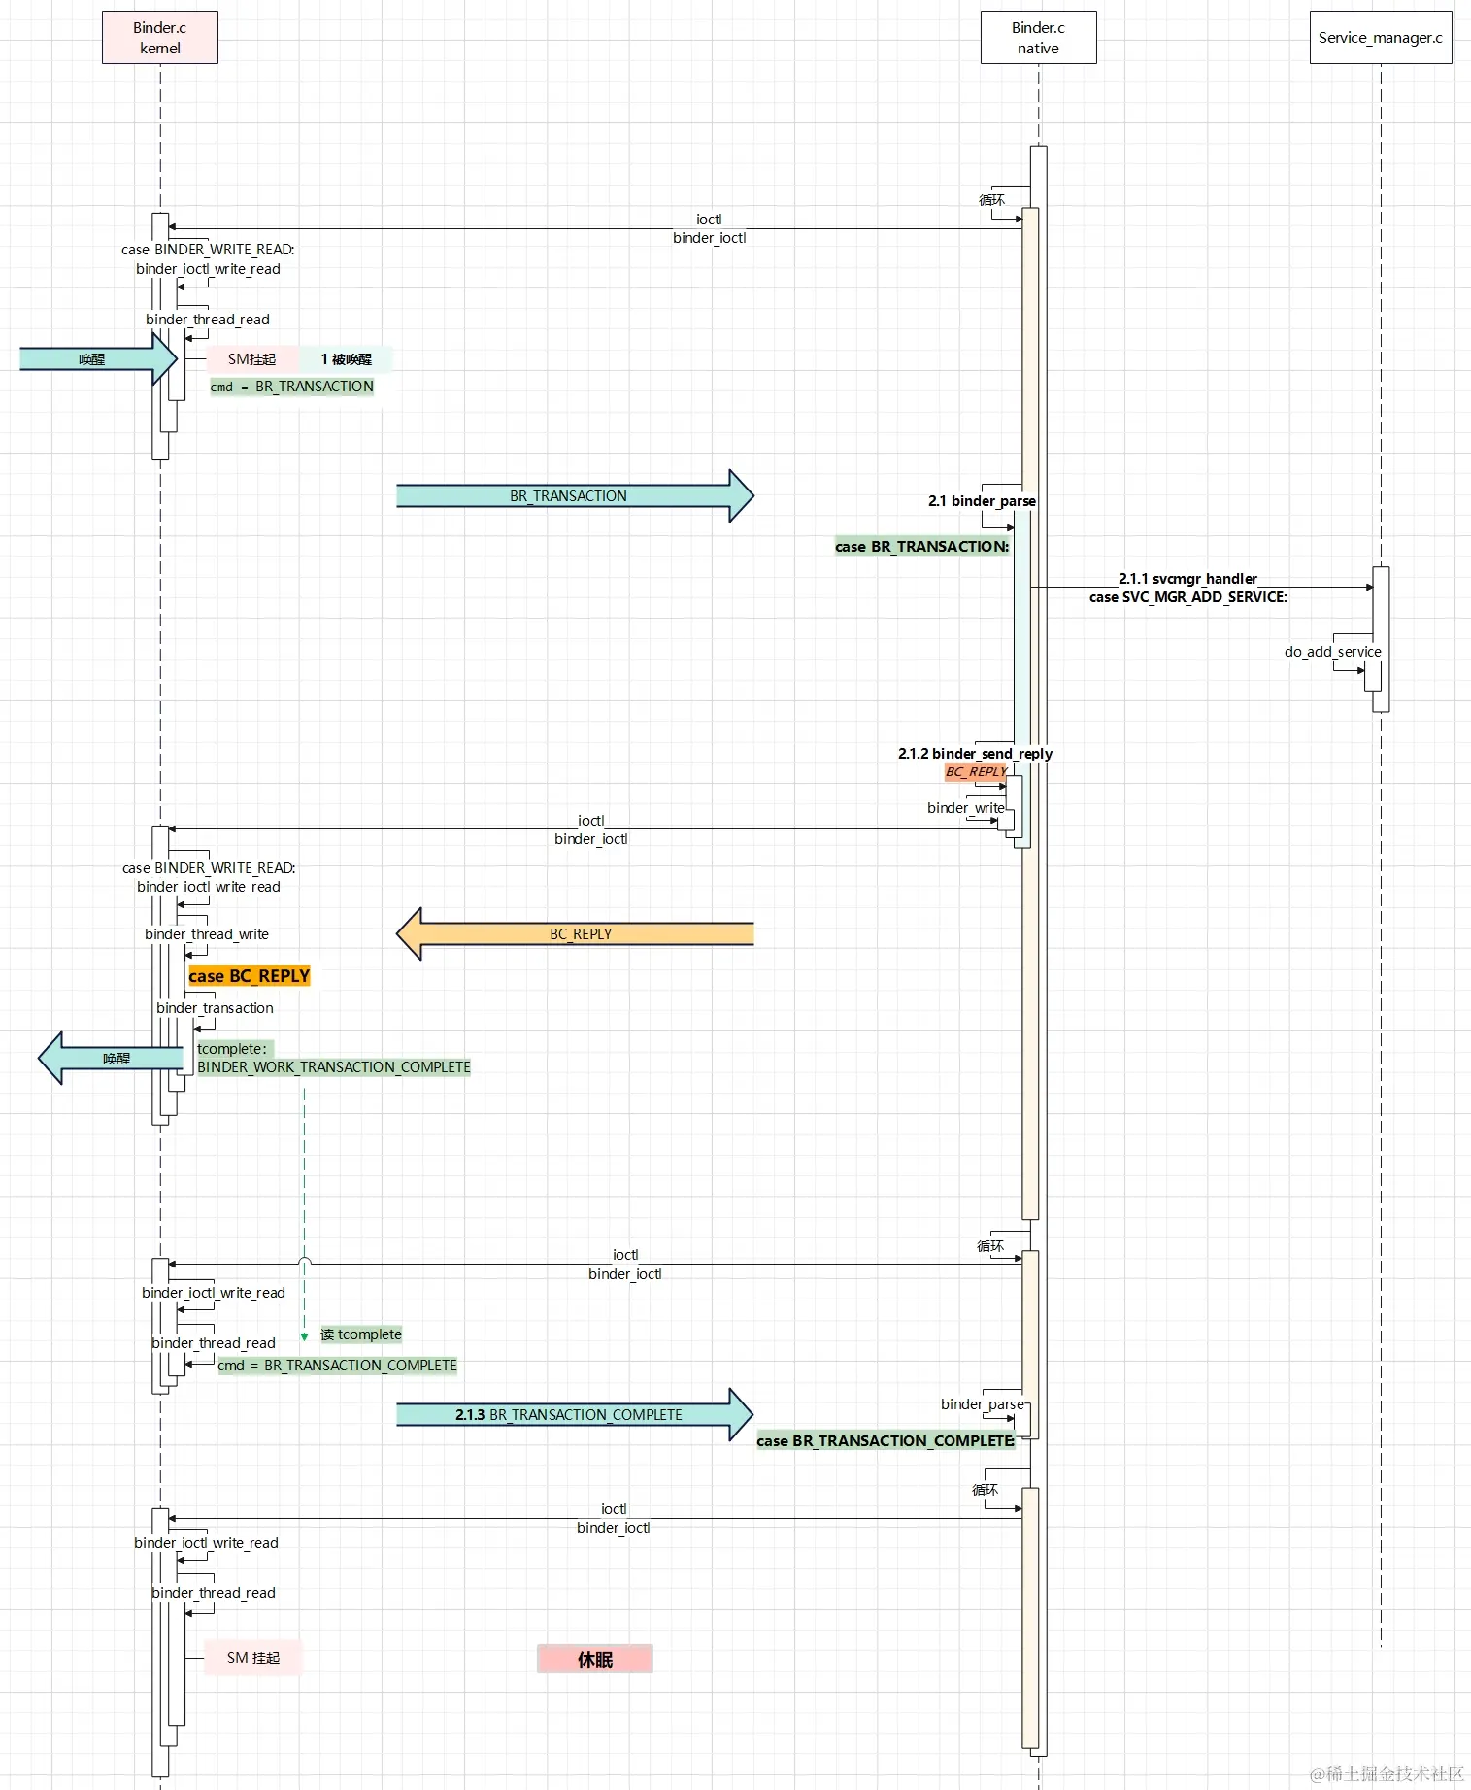Select the large teal BR_TRANSACTION arrow
Image resolution: width=1471 pixels, height=1790 pixels.
[575, 496]
